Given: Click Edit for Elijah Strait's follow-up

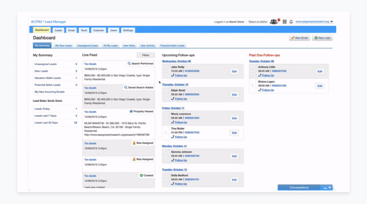Looking at the screenshot, I should (234, 95).
